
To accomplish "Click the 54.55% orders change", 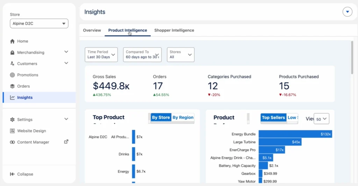I will (161, 95).
